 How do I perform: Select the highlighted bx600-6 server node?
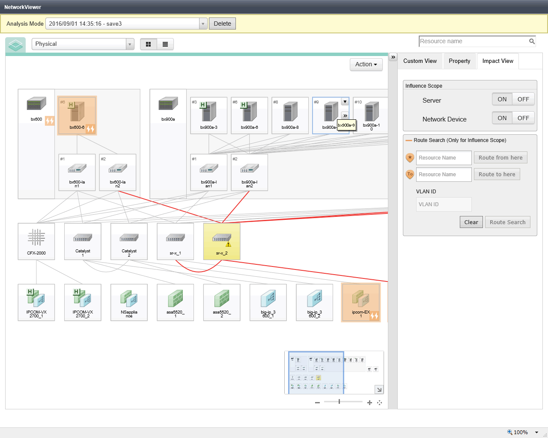click(x=77, y=115)
